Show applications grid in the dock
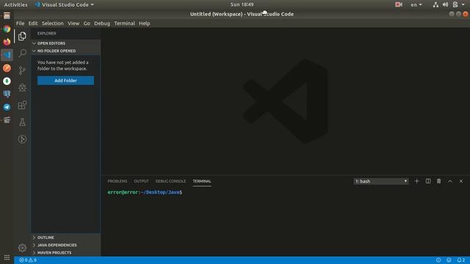Viewport: 470px width, 264px height. click(7, 257)
